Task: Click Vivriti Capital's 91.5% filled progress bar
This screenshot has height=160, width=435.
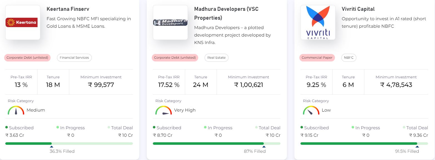Action: [364, 144]
